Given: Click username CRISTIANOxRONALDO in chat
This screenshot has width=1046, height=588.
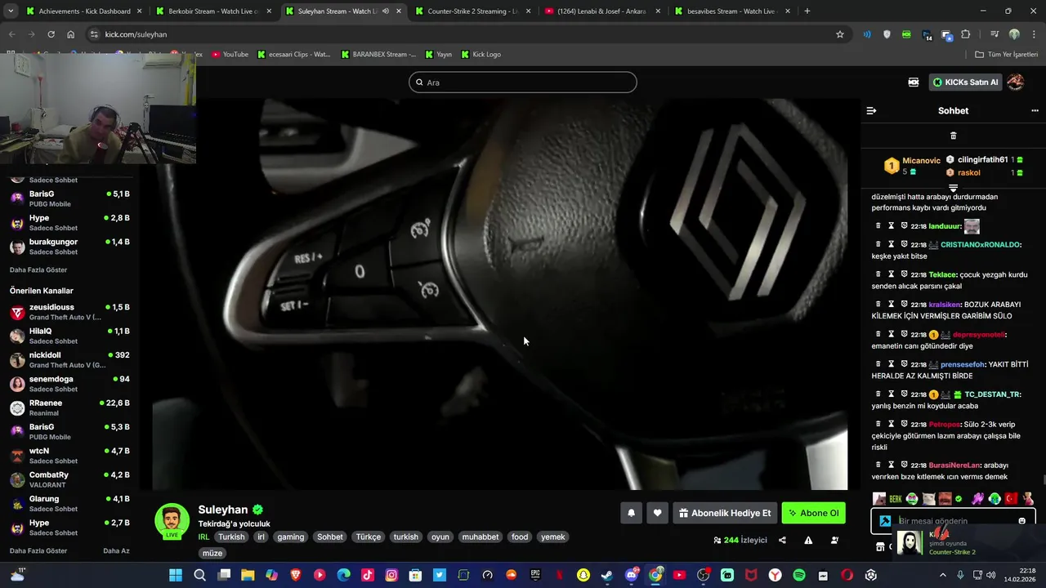Looking at the screenshot, I should click(x=980, y=244).
